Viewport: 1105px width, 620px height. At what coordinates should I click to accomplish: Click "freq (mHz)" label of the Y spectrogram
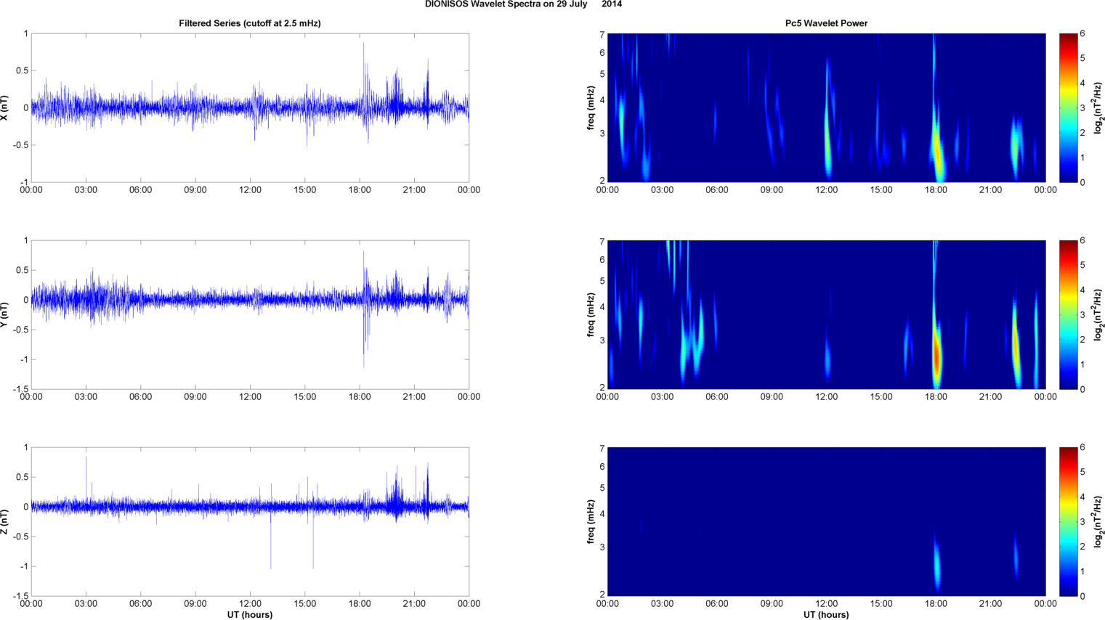[591, 314]
